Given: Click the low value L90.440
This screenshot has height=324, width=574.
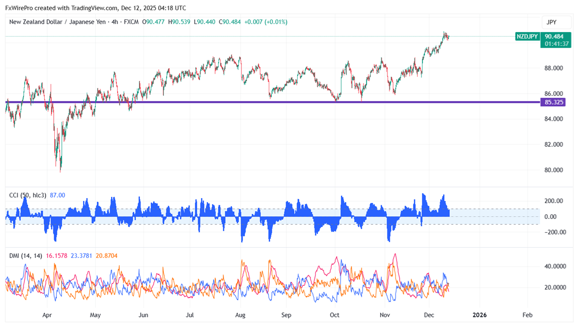Looking at the screenshot, I should click(205, 22).
